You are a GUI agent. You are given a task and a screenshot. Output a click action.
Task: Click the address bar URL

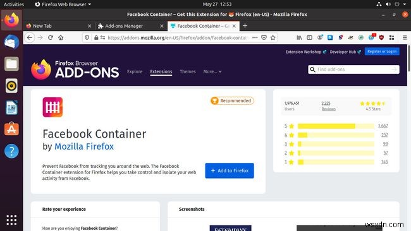(178, 38)
